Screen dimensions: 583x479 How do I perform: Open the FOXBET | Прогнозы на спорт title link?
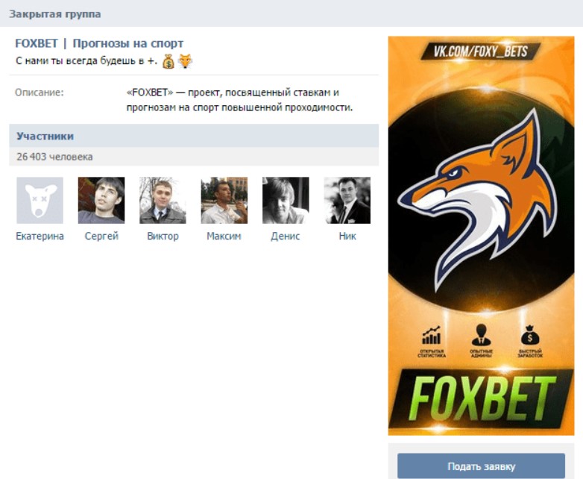click(x=99, y=43)
